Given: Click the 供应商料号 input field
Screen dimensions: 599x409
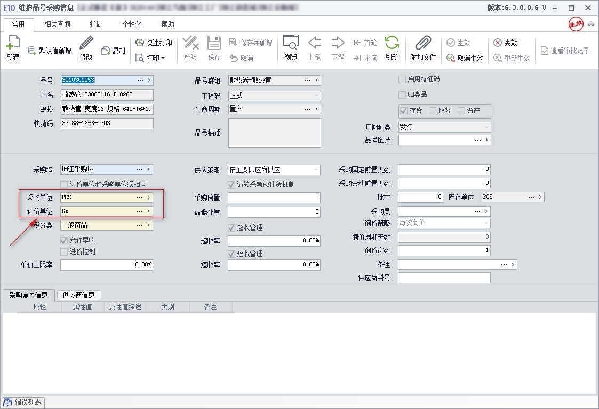Looking at the screenshot, I should coord(444,278).
